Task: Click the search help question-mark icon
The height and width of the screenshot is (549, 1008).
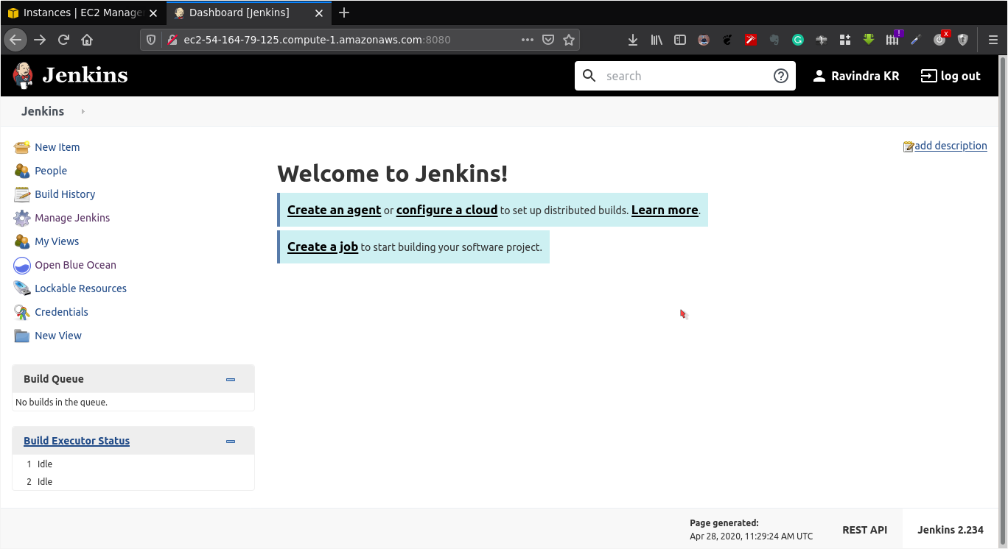Action: (x=781, y=76)
